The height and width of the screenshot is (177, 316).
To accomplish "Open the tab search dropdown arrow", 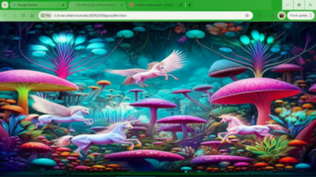I will [5, 5].
